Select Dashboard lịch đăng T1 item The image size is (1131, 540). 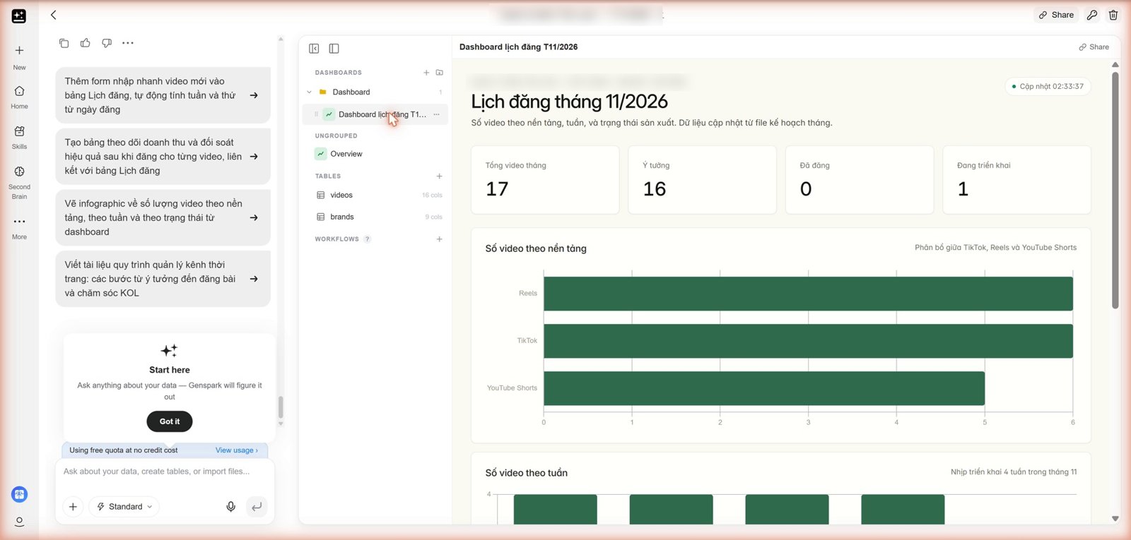point(375,114)
